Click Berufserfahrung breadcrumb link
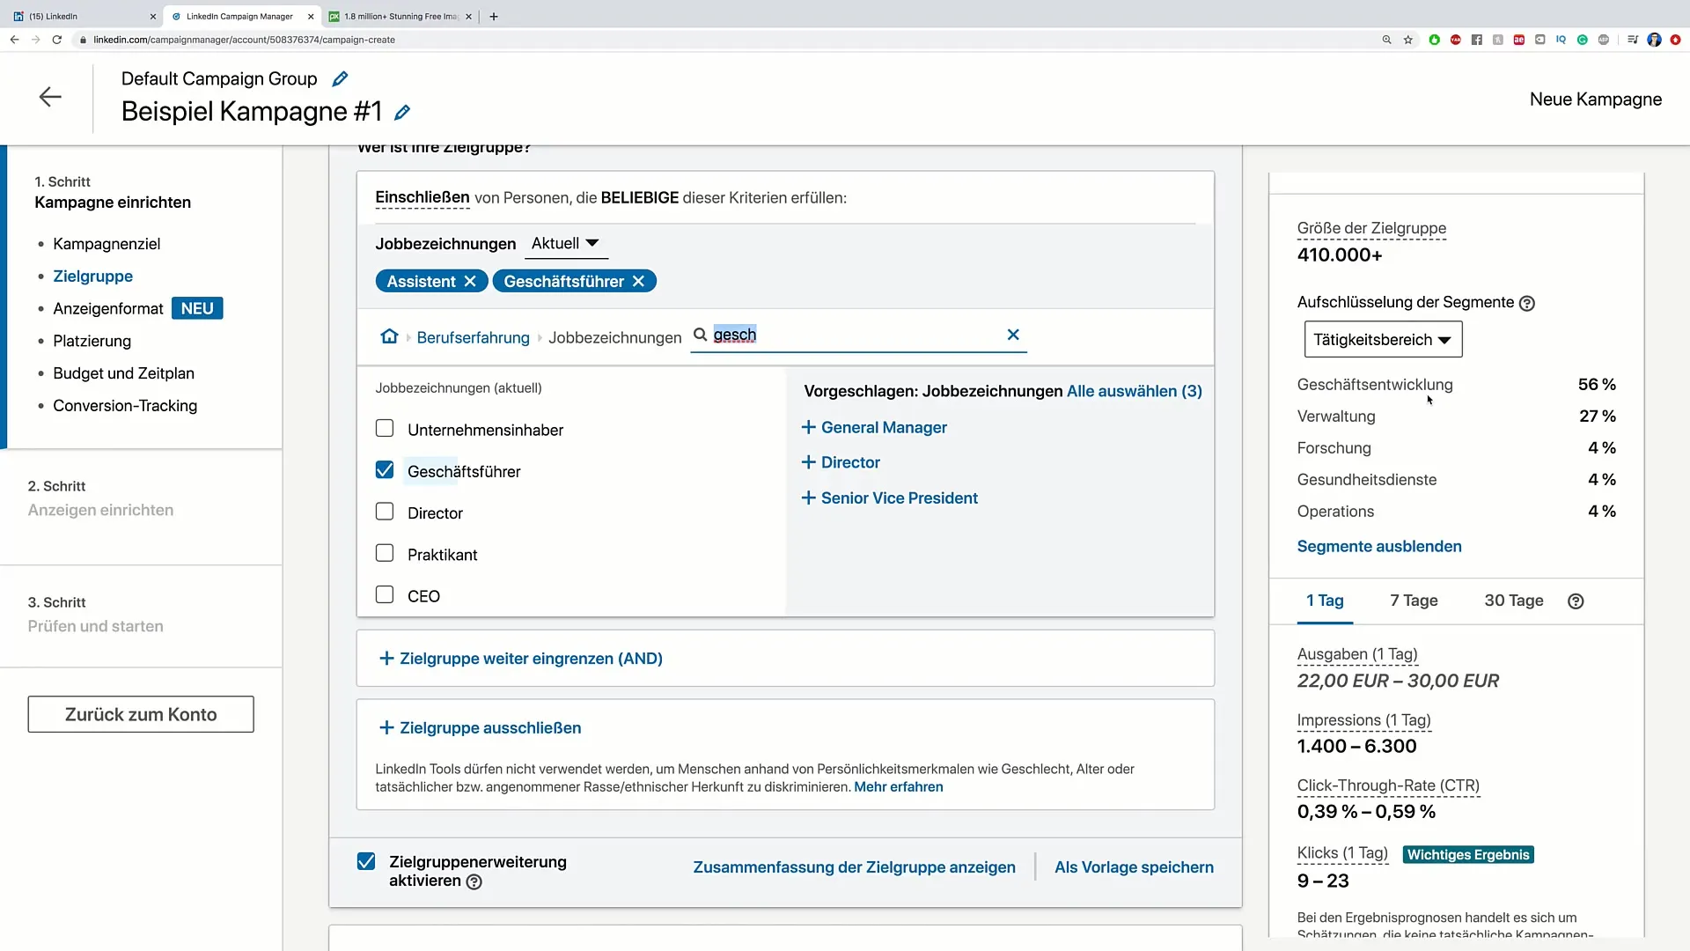This screenshot has height=951, width=1690. [473, 337]
